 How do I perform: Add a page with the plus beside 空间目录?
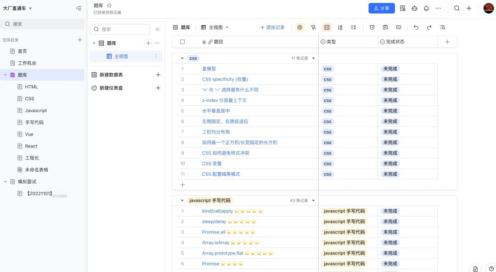[x=80, y=40]
